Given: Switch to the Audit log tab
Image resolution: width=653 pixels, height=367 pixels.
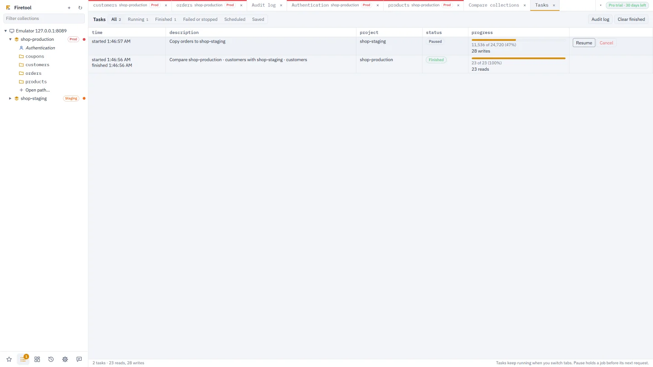Looking at the screenshot, I should [267, 5].
